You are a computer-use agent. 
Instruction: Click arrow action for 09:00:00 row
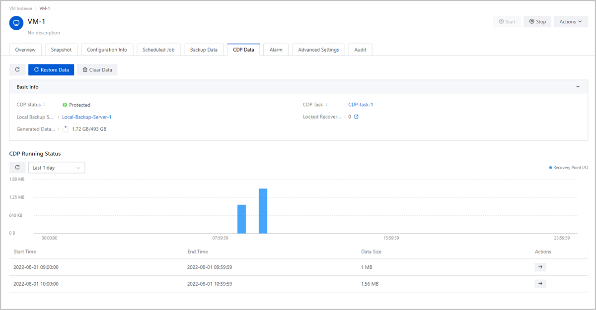coord(540,267)
